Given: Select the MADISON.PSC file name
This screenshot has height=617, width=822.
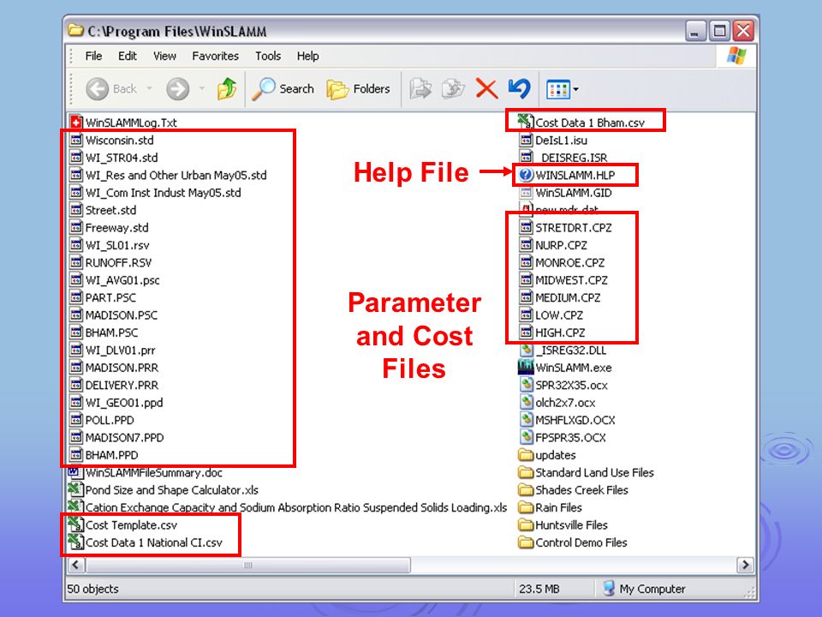Looking at the screenshot, I should 121,314.
